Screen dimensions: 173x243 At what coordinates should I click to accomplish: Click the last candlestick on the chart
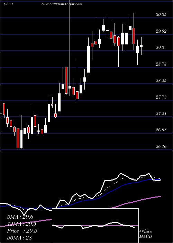pos(141,46)
